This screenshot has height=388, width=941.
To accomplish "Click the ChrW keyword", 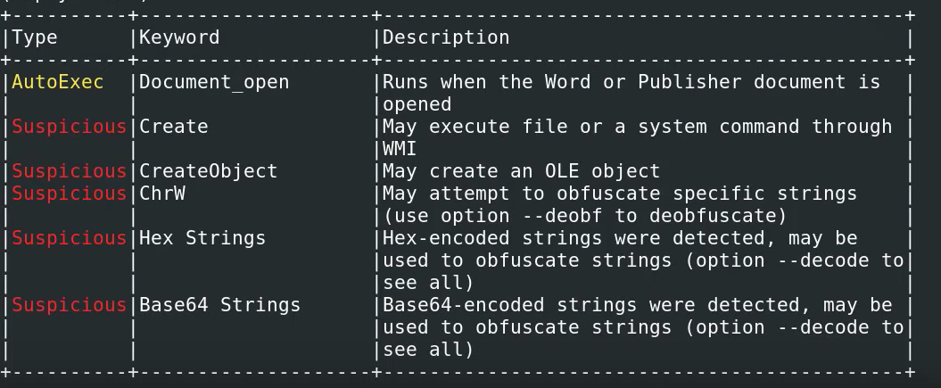I will point(161,194).
